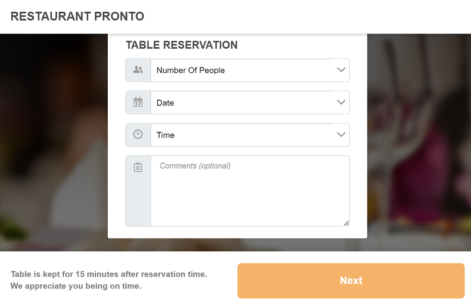Click the TABLE RESERVATION heading
Viewport: 471px width, 306px height.
click(x=182, y=45)
